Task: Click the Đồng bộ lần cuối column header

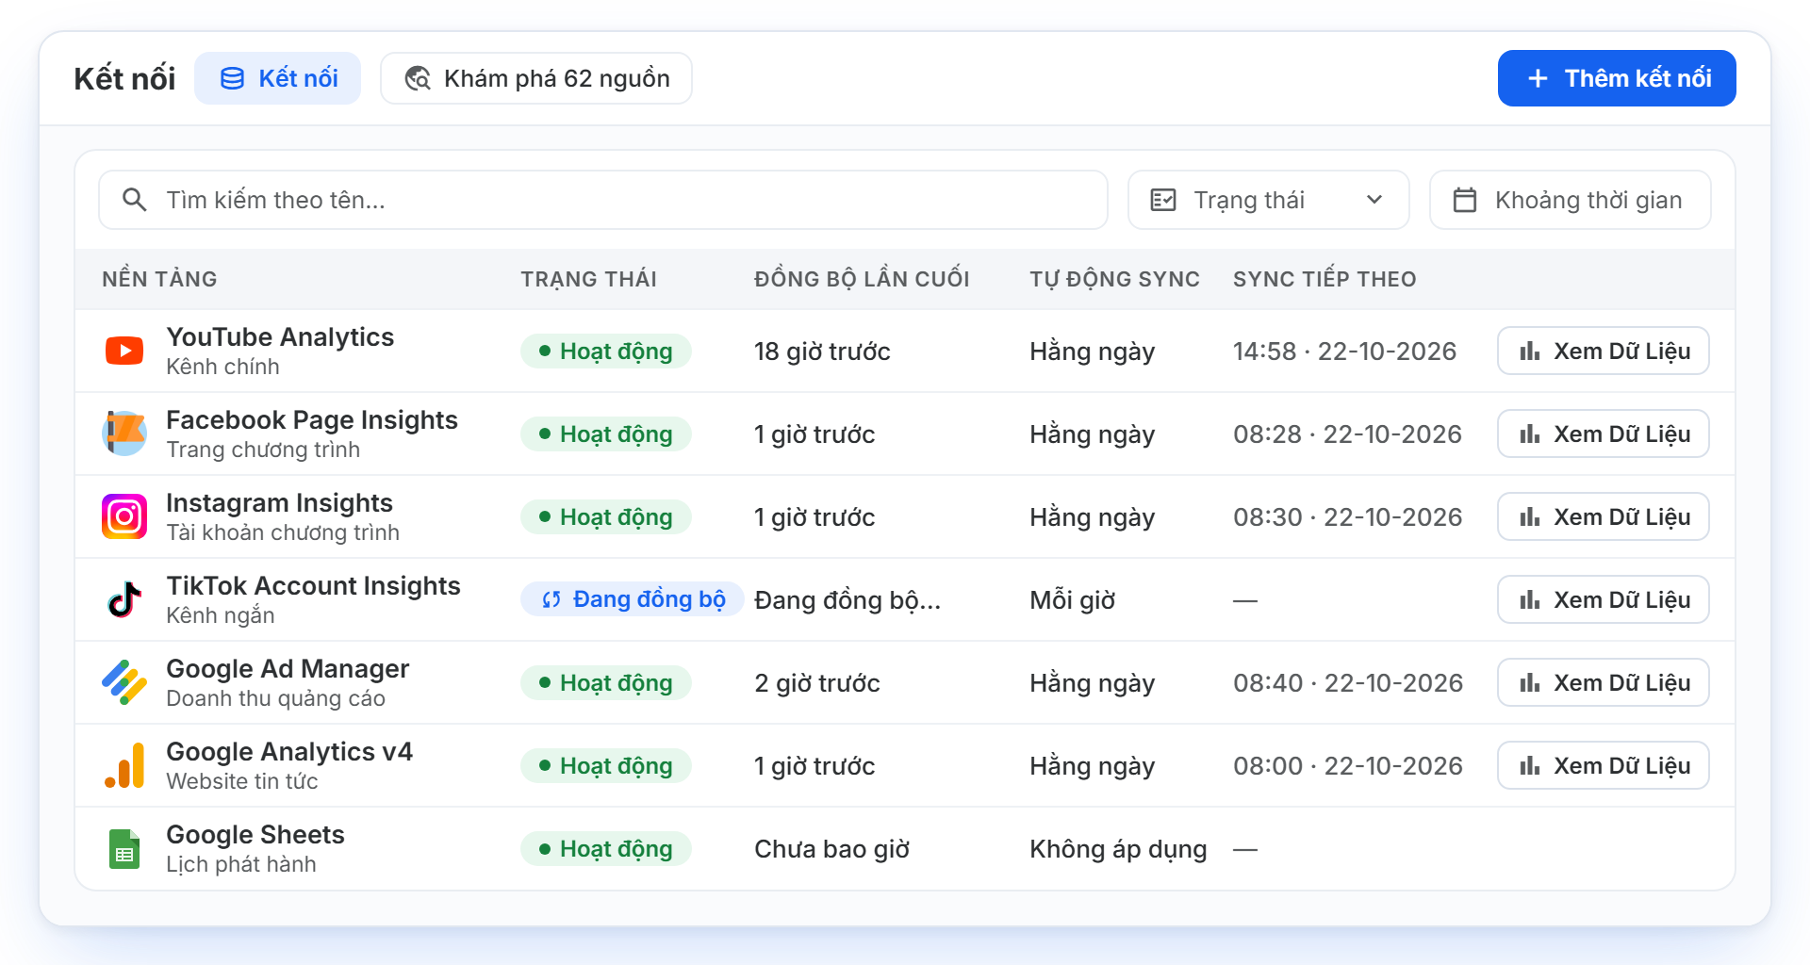Action: tap(862, 279)
